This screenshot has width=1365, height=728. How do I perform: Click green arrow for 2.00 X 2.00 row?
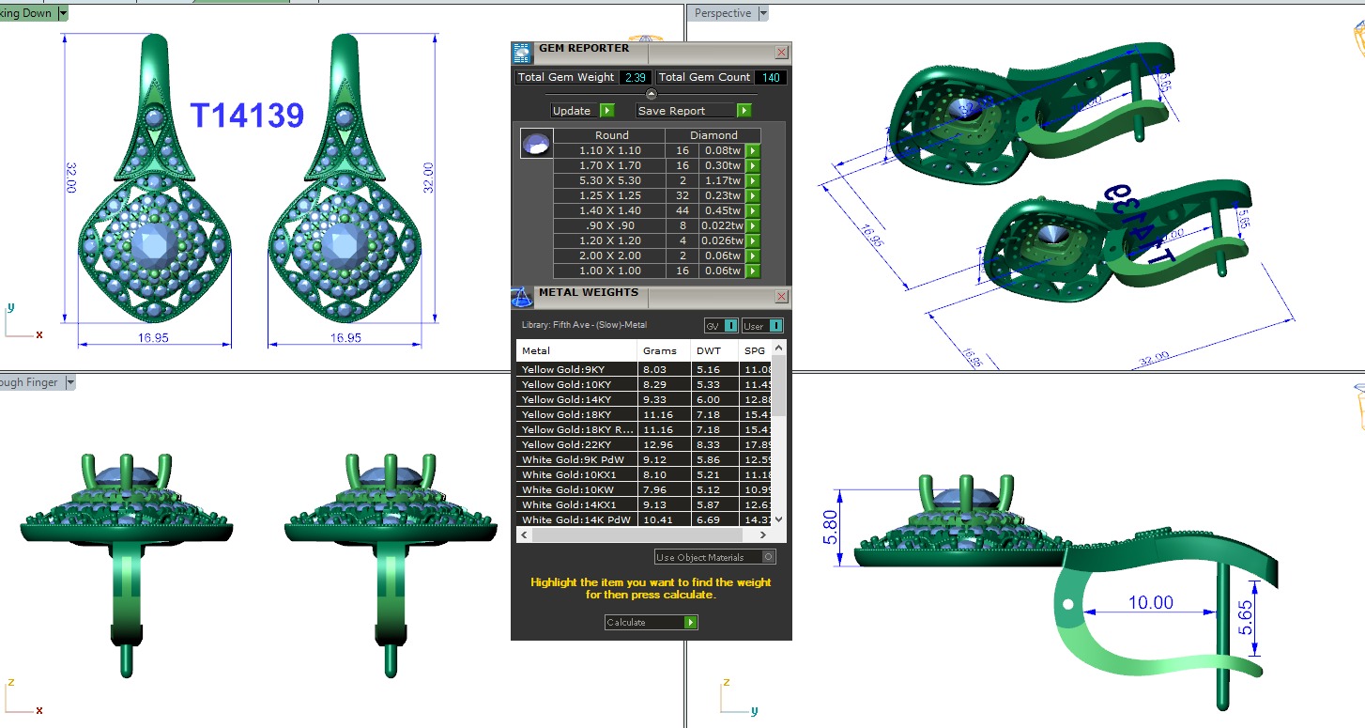pyautogui.click(x=752, y=256)
